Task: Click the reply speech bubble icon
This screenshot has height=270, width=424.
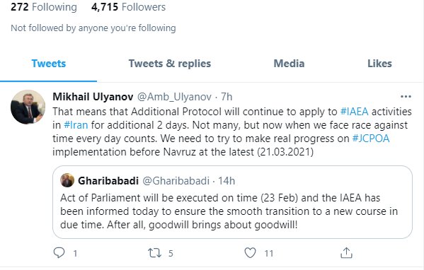Action: (59, 253)
